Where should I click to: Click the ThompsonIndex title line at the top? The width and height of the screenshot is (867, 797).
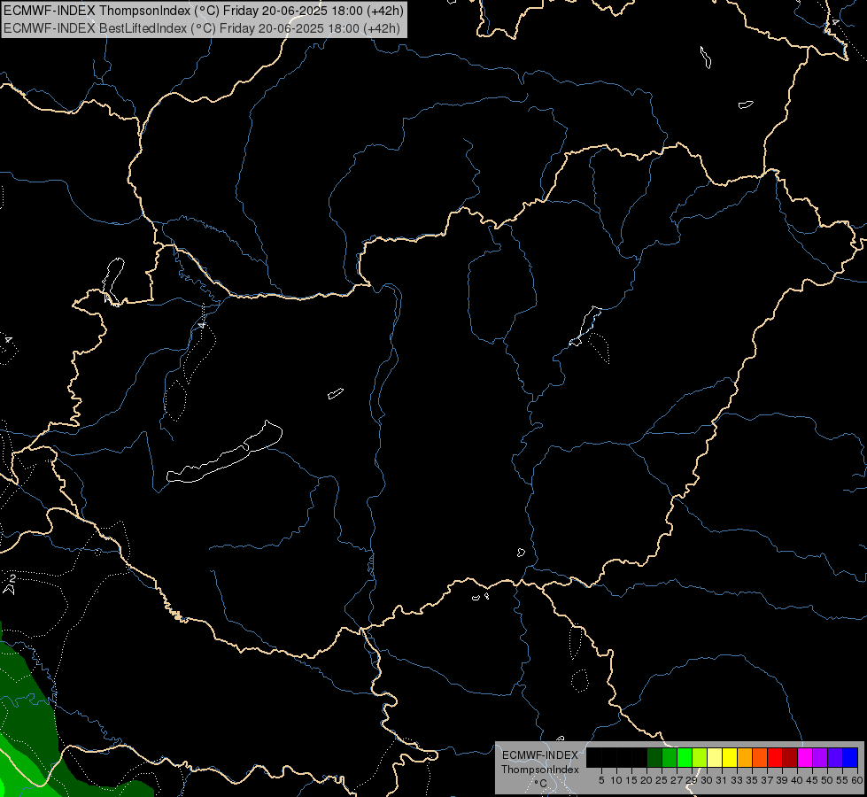204,11
